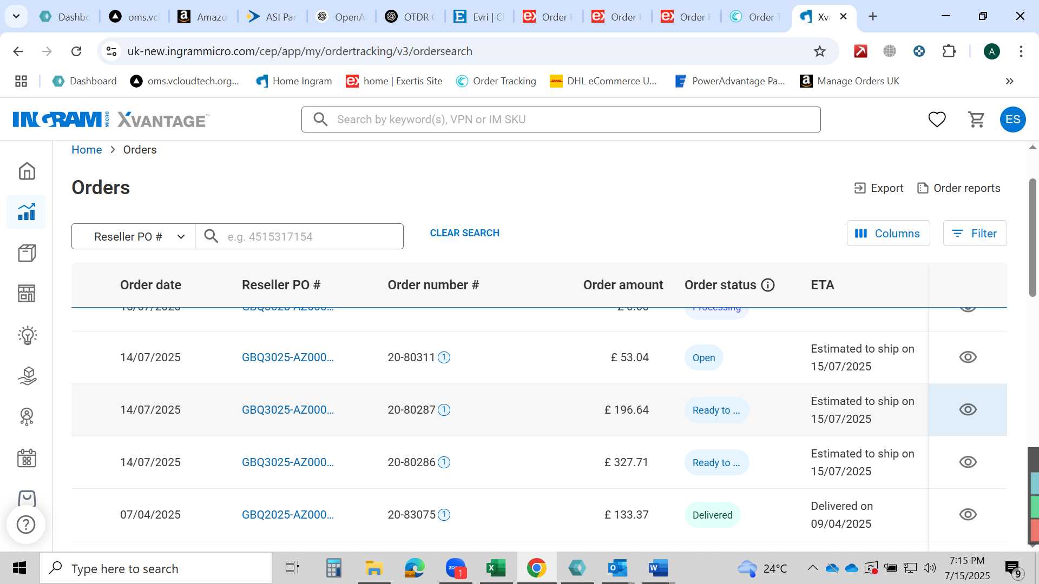Switch to the oms.vc browser tab
The height and width of the screenshot is (584, 1039).
pos(134,17)
